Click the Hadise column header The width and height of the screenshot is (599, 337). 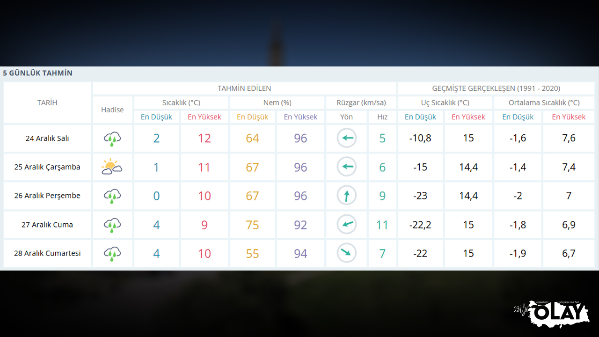point(112,110)
